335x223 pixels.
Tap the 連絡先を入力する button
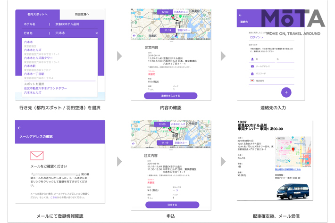click(x=170, y=96)
